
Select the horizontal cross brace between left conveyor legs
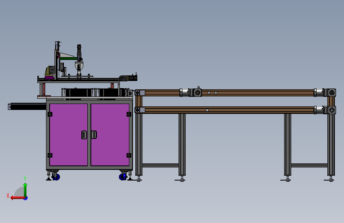[x=161, y=165]
